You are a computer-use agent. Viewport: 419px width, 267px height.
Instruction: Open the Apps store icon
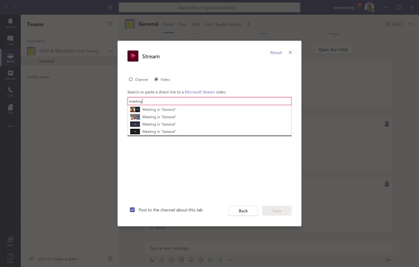point(10,241)
